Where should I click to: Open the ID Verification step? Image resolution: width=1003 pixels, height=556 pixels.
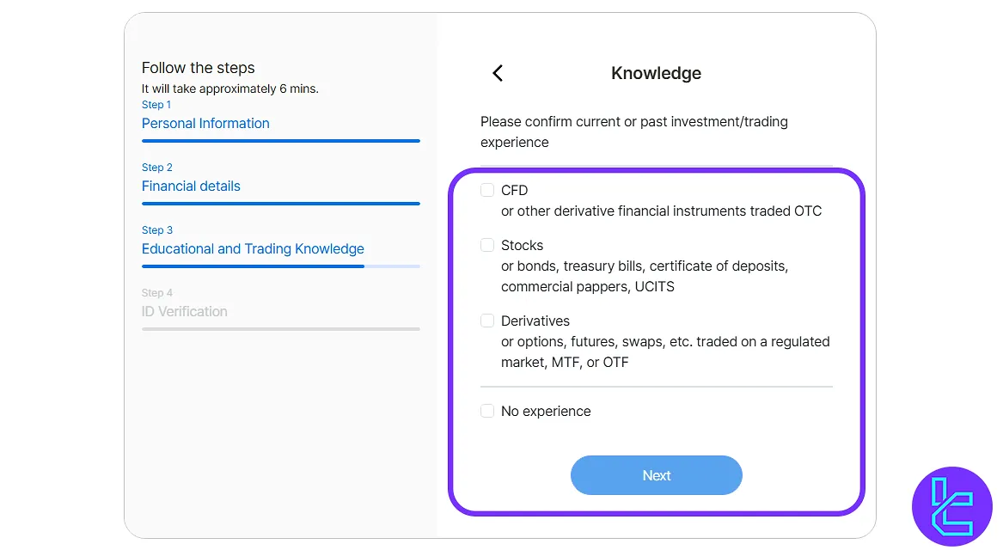[185, 312]
